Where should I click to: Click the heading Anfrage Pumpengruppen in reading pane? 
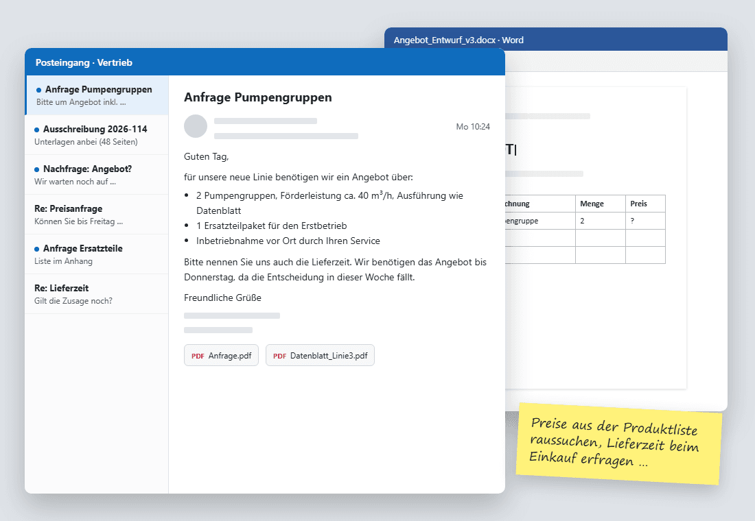pyautogui.click(x=257, y=97)
